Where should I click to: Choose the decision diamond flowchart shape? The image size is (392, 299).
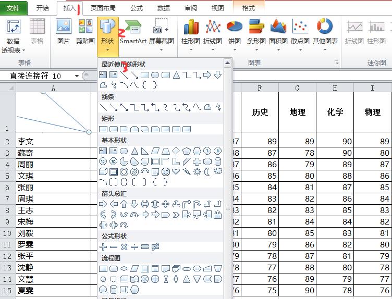click(x=124, y=269)
